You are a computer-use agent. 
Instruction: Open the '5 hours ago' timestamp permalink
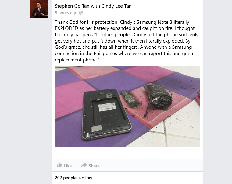pos(66,13)
